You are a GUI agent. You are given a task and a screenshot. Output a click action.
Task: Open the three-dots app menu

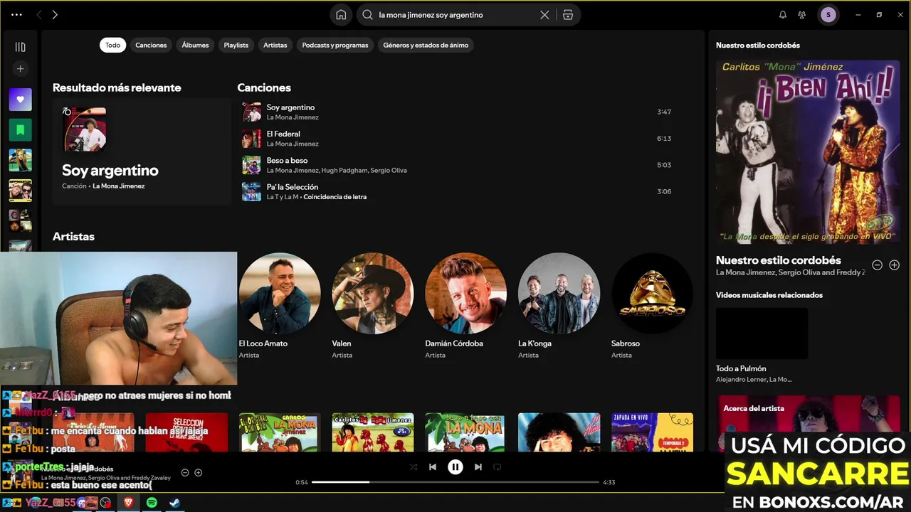16,15
